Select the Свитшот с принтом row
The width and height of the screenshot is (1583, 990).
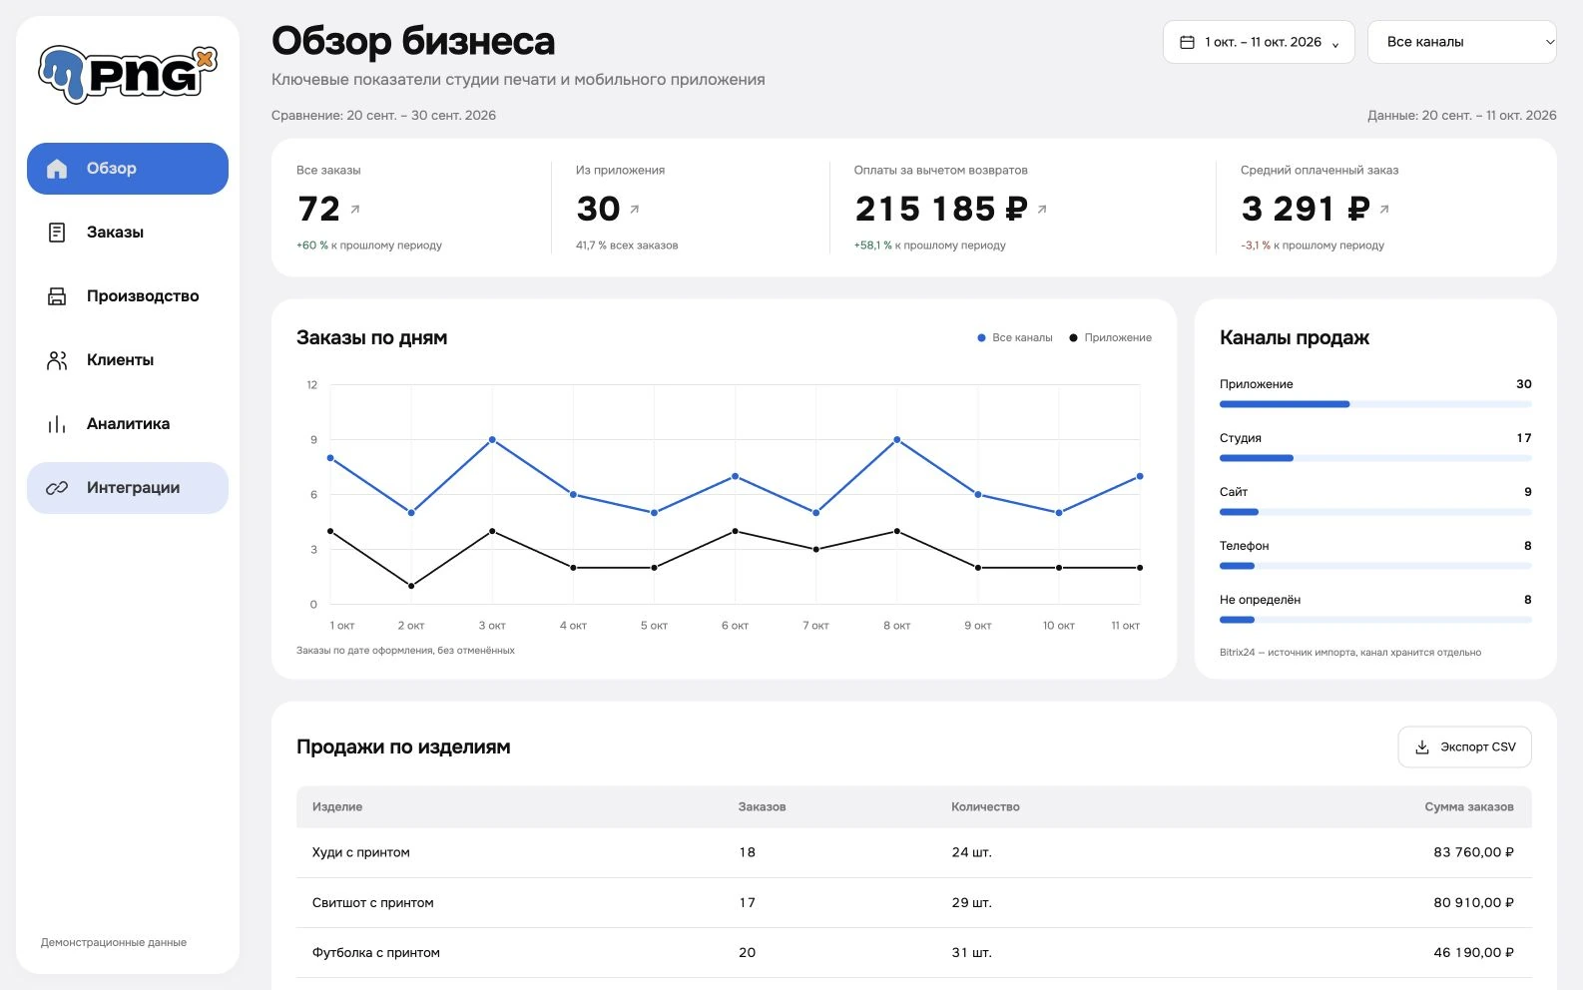(914, 903)
